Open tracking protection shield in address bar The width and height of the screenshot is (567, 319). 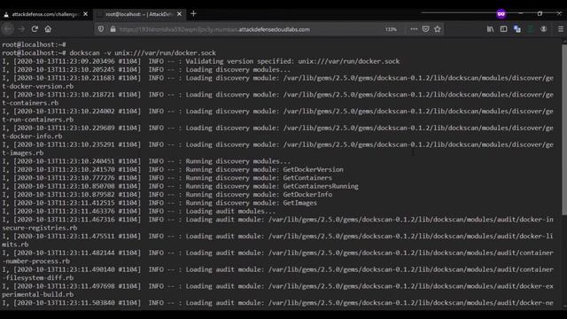(101, 29)
